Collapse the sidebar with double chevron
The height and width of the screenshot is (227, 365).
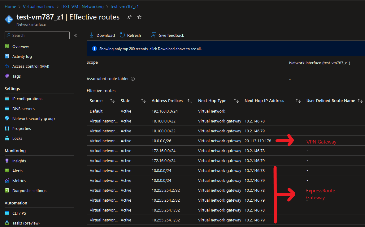point(76,36)
